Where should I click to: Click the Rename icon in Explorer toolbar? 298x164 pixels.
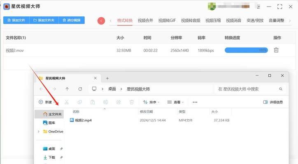click(x=106, y=102)
